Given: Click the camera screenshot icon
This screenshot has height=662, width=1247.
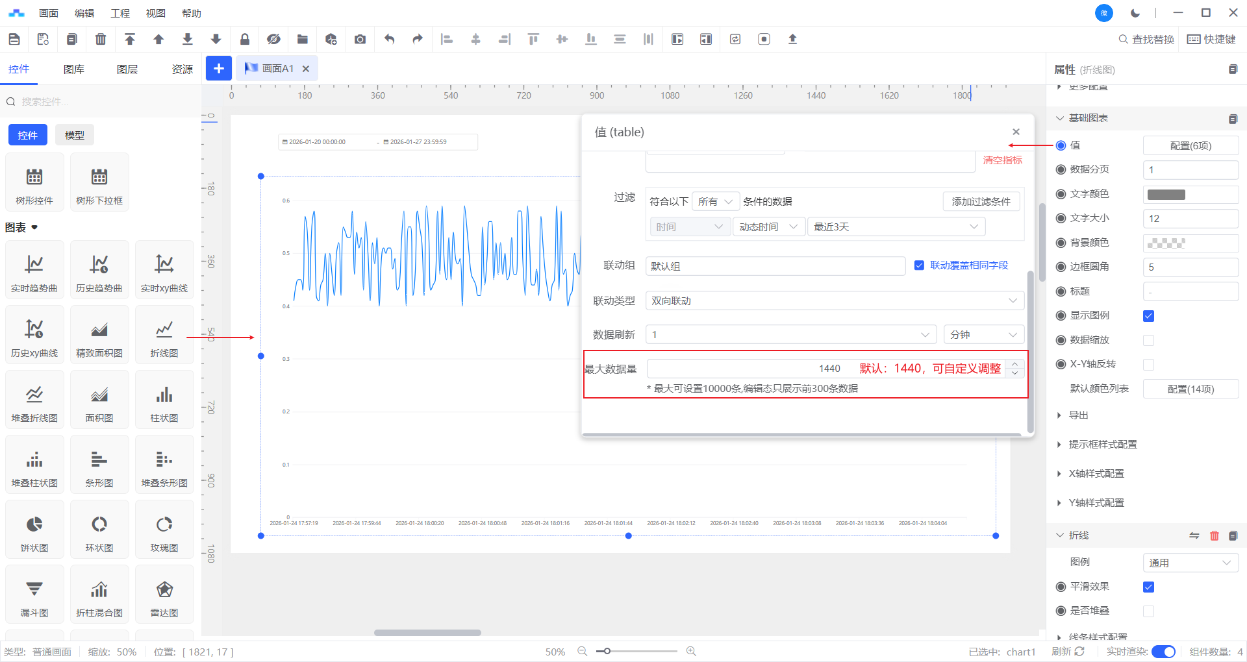Looking at the screenshot, I should [x=360, y=40].
